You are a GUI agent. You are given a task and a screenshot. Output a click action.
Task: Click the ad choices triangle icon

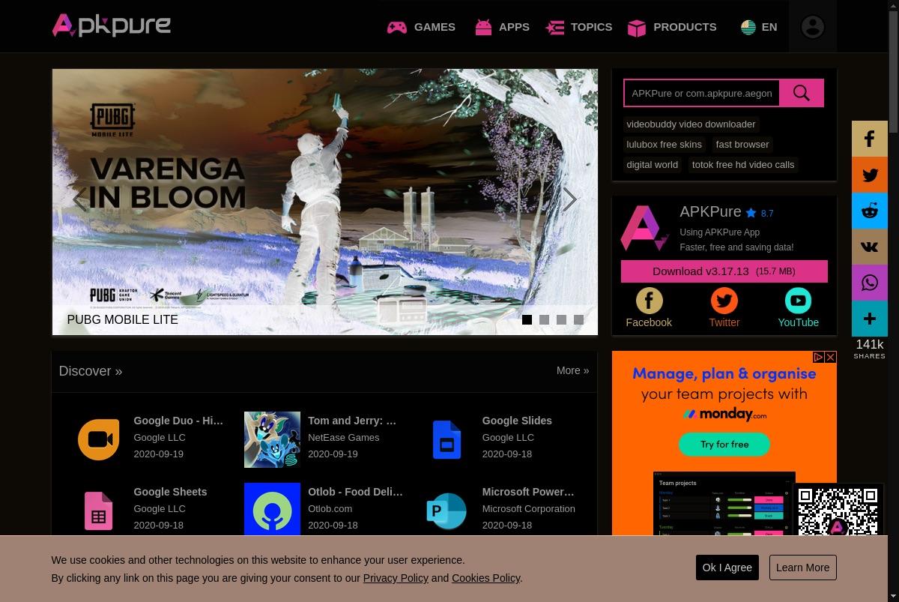(x=819, y=358)
